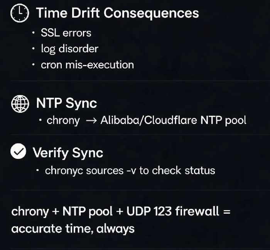Click the checkmark circle icon beside Verify Sync
Viewport: 270px width, 250px height.
coord(18,151)
